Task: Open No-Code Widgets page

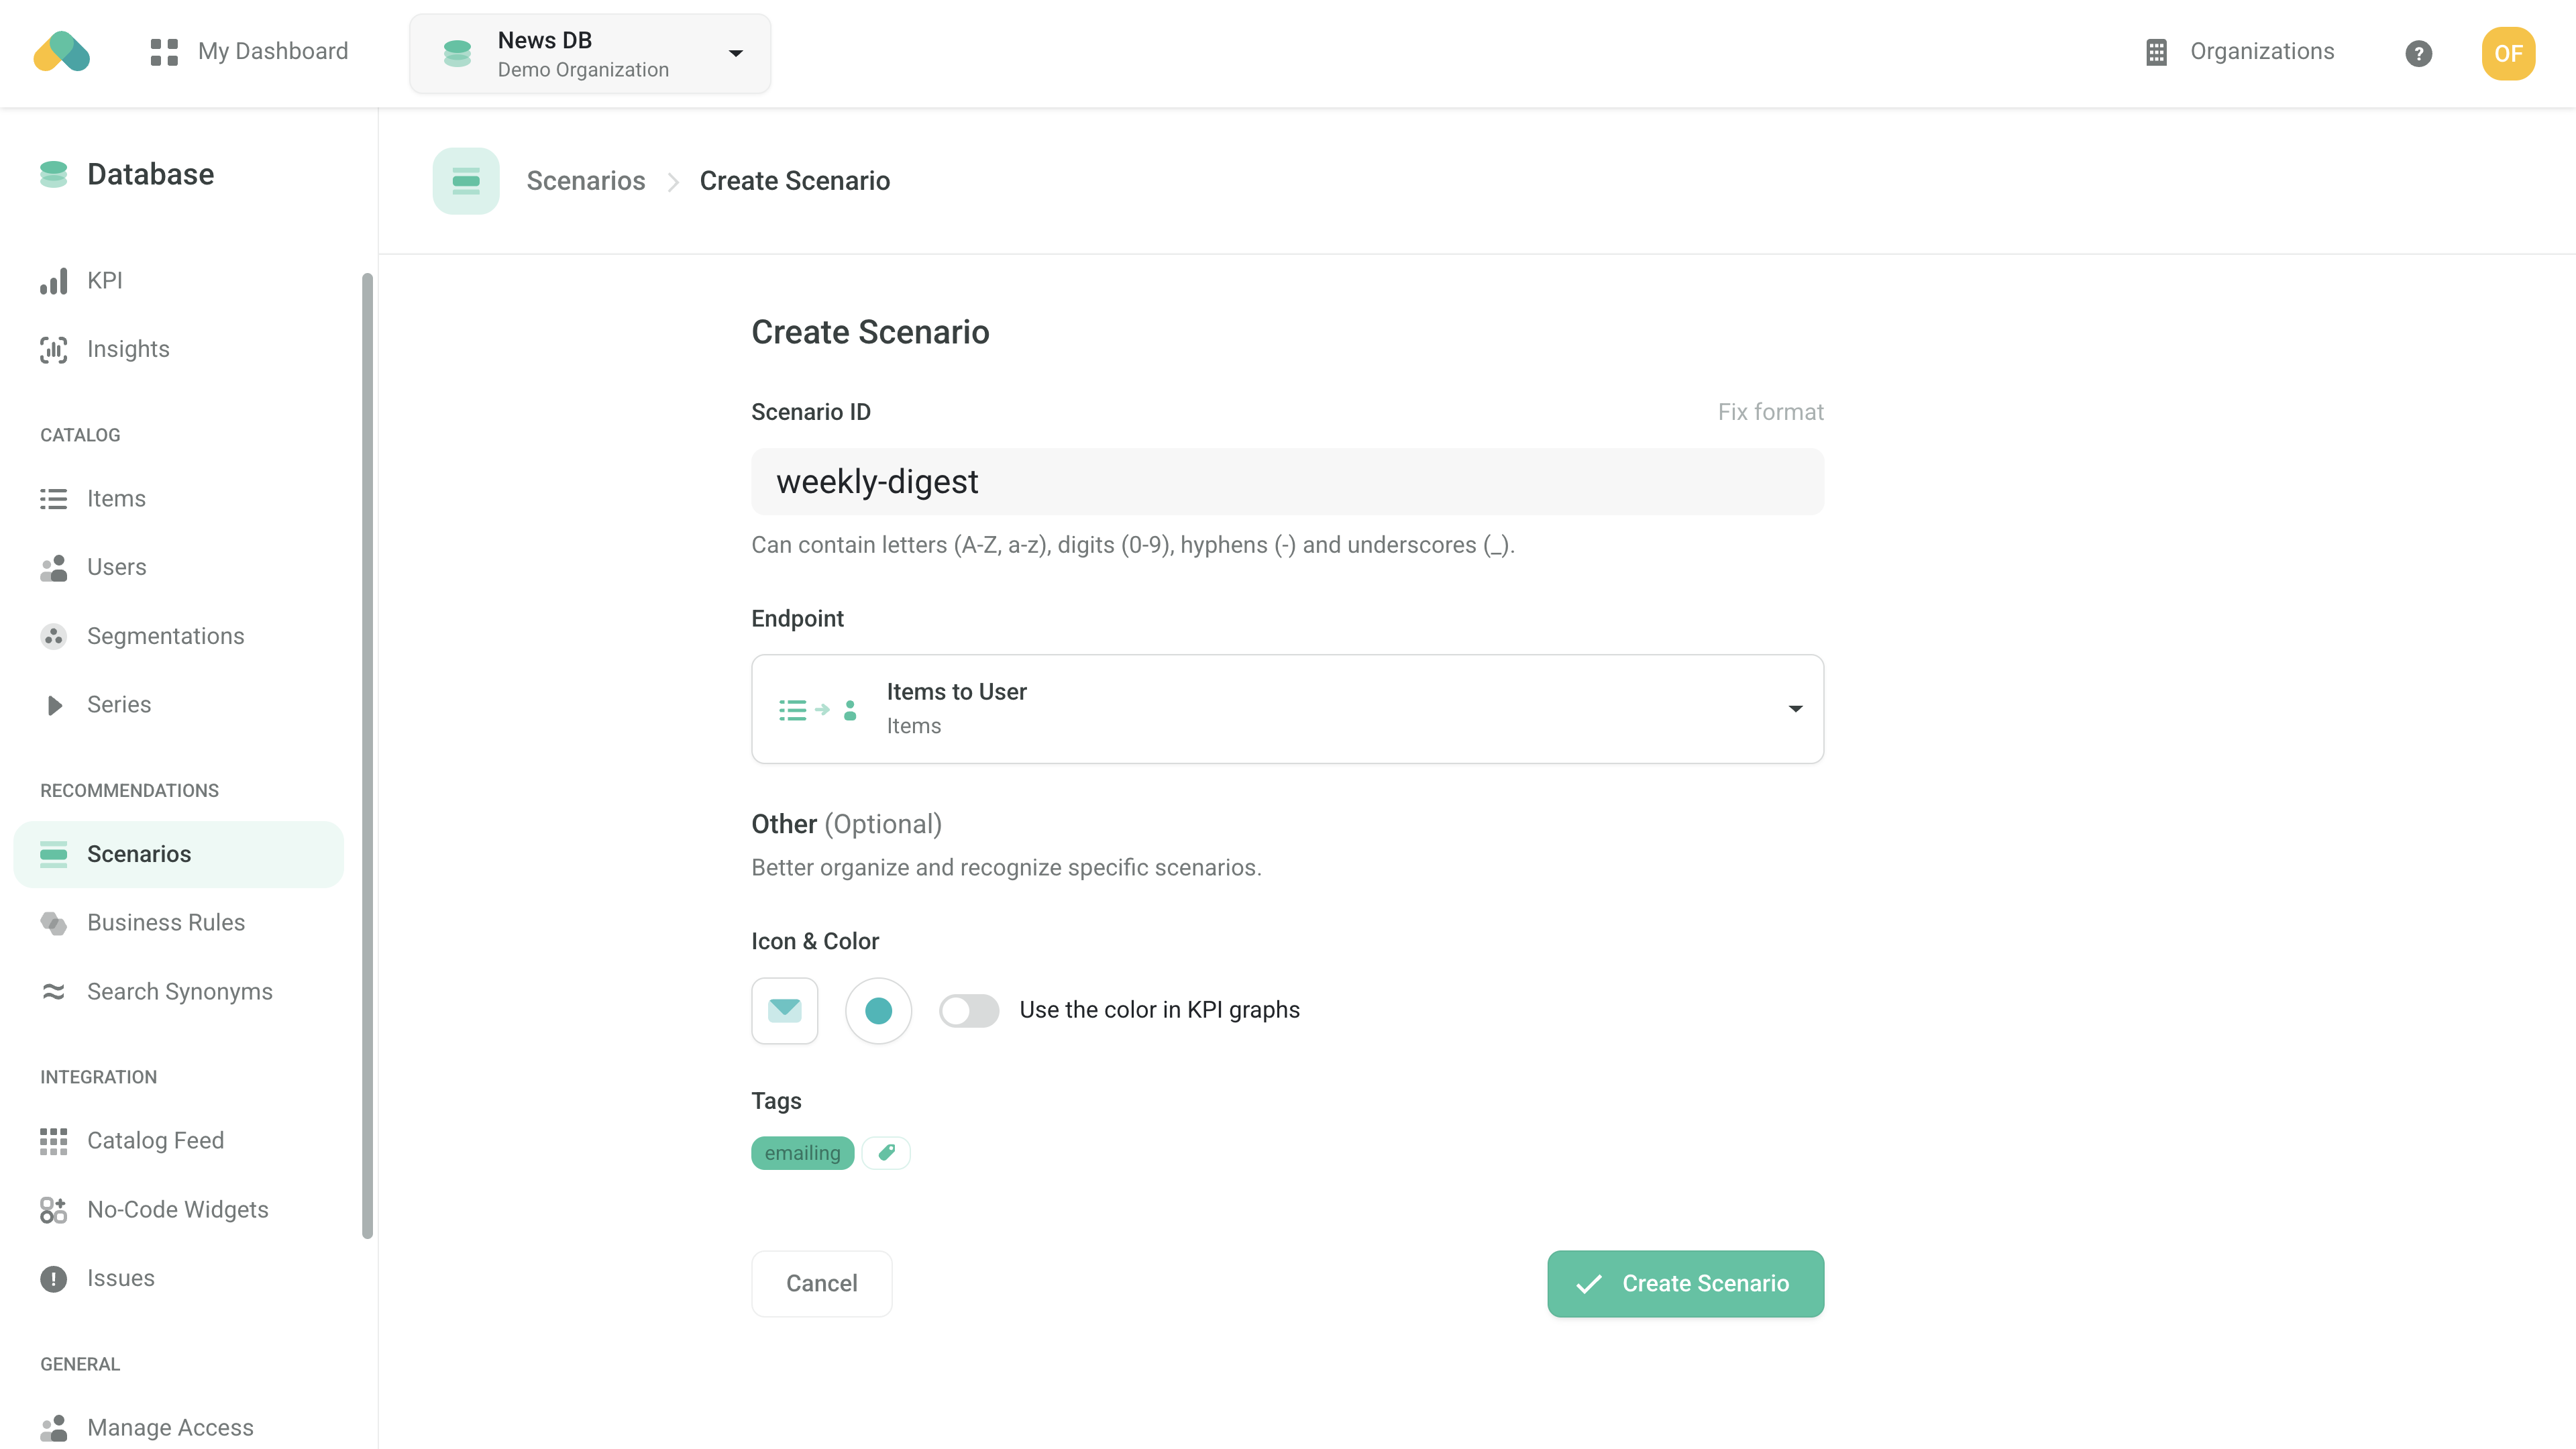Action: (178, 1209)
